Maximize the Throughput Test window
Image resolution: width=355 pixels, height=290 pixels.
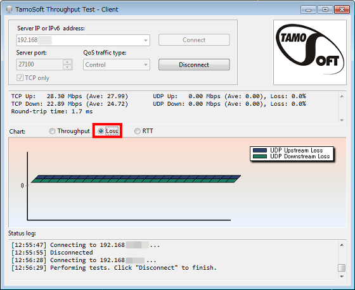(325, 9)
